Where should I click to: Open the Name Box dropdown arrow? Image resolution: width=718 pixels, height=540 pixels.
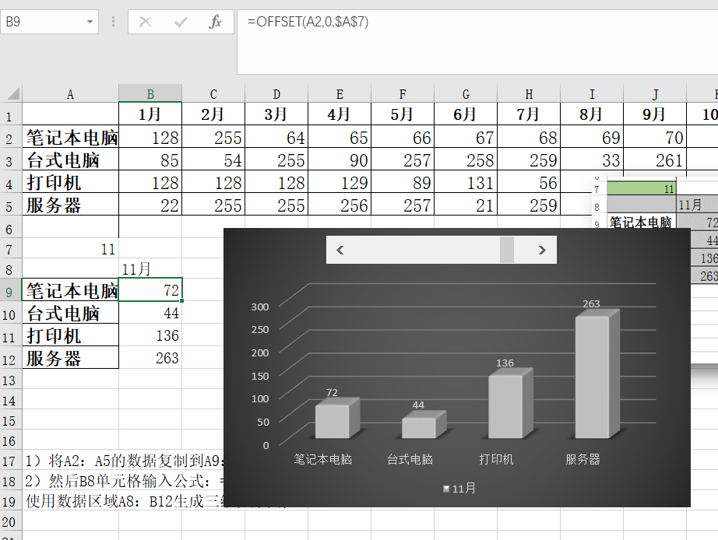(90, 22)
